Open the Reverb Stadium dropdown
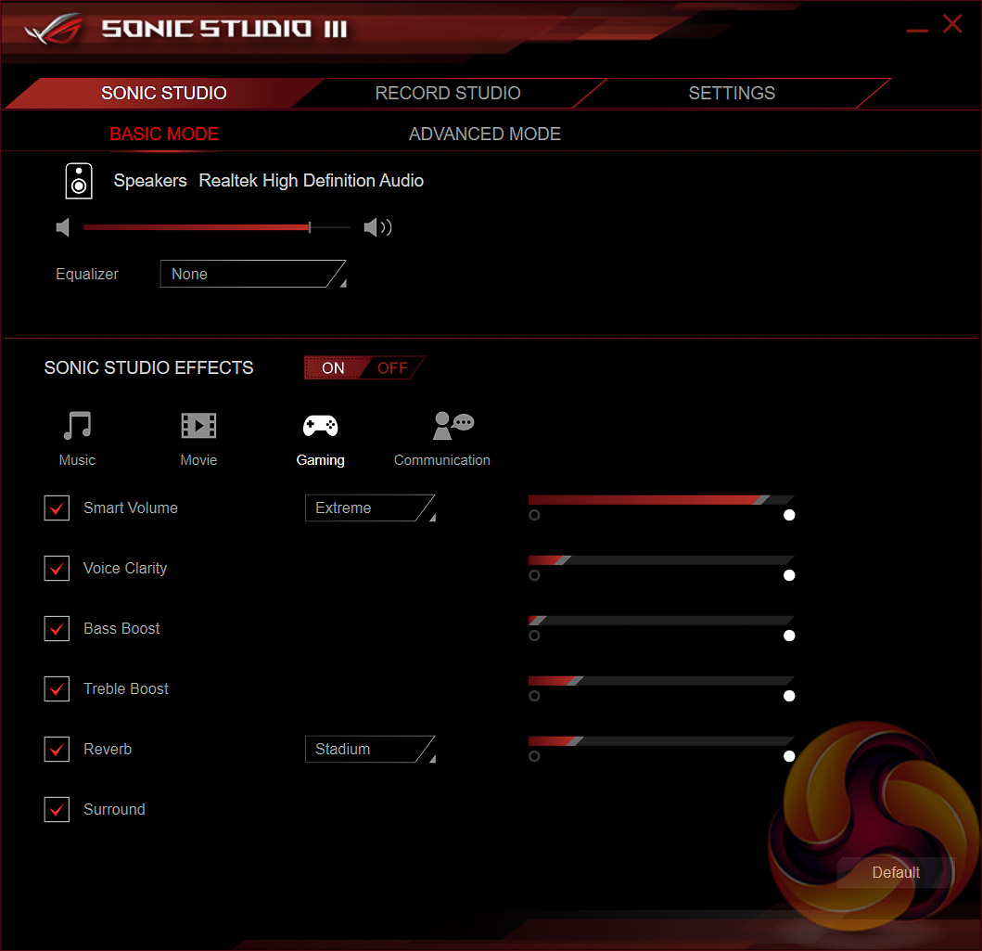Image resolution: width=982 pixels, height=951 pixels. (369, 750)
